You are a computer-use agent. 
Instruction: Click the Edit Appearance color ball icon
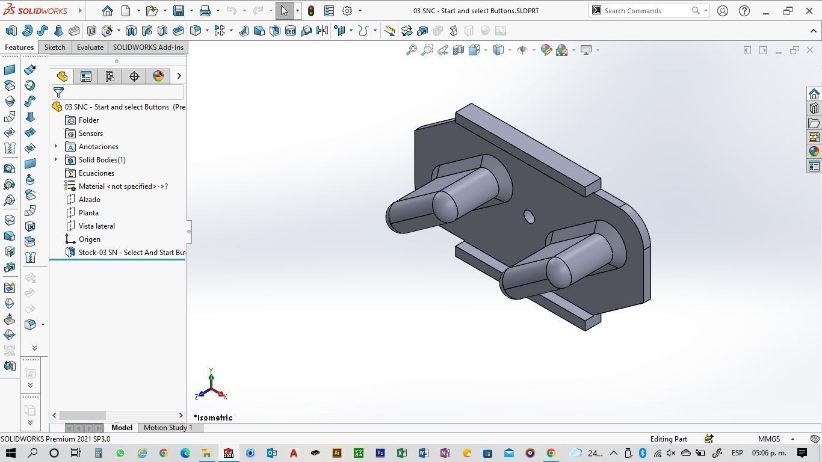546,50
